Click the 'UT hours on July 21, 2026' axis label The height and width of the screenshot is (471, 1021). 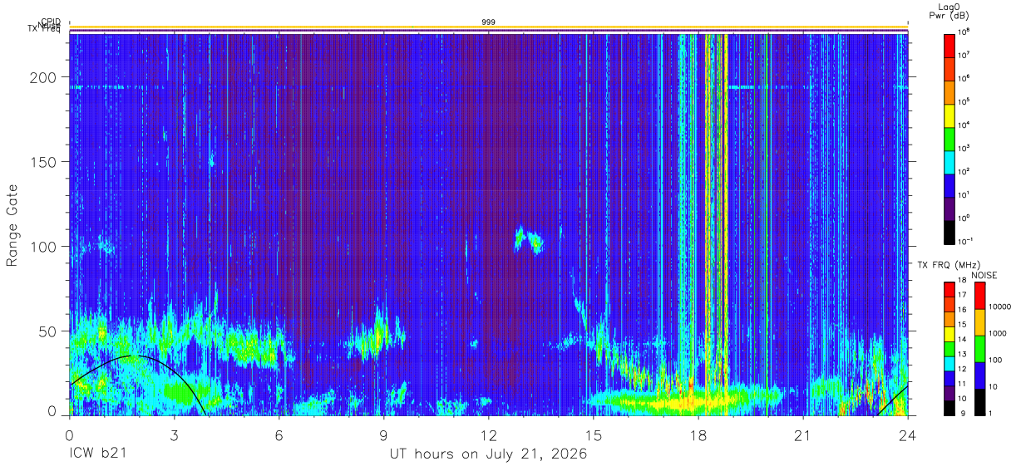pyautogui.click(x=489, y=454)
